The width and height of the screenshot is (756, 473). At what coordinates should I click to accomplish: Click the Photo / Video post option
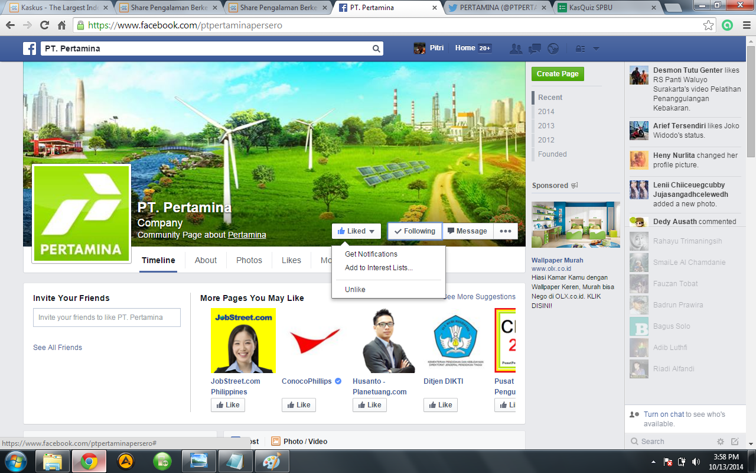coord(299,441)
